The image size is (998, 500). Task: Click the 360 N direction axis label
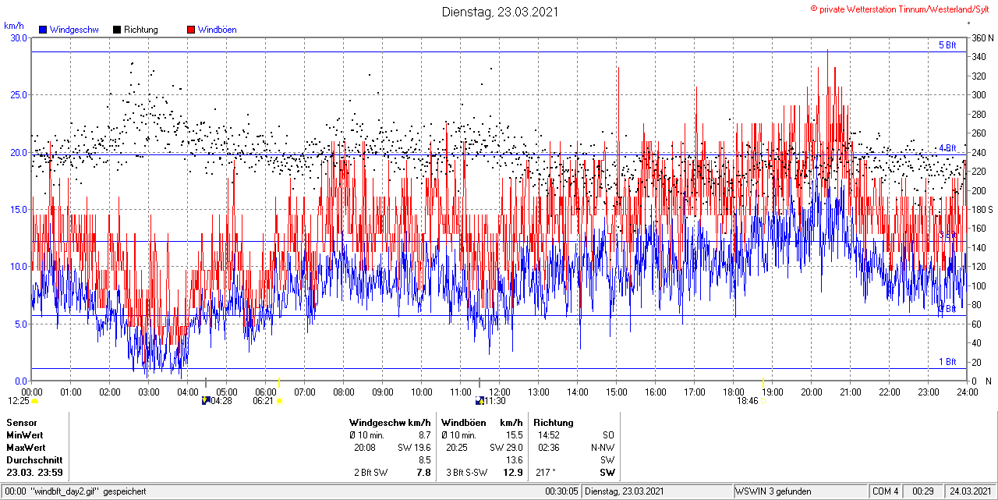[x=981, y=37]
